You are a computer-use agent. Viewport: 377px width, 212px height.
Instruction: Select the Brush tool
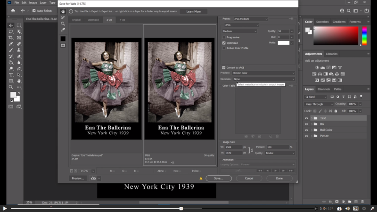tap(11, 50)
